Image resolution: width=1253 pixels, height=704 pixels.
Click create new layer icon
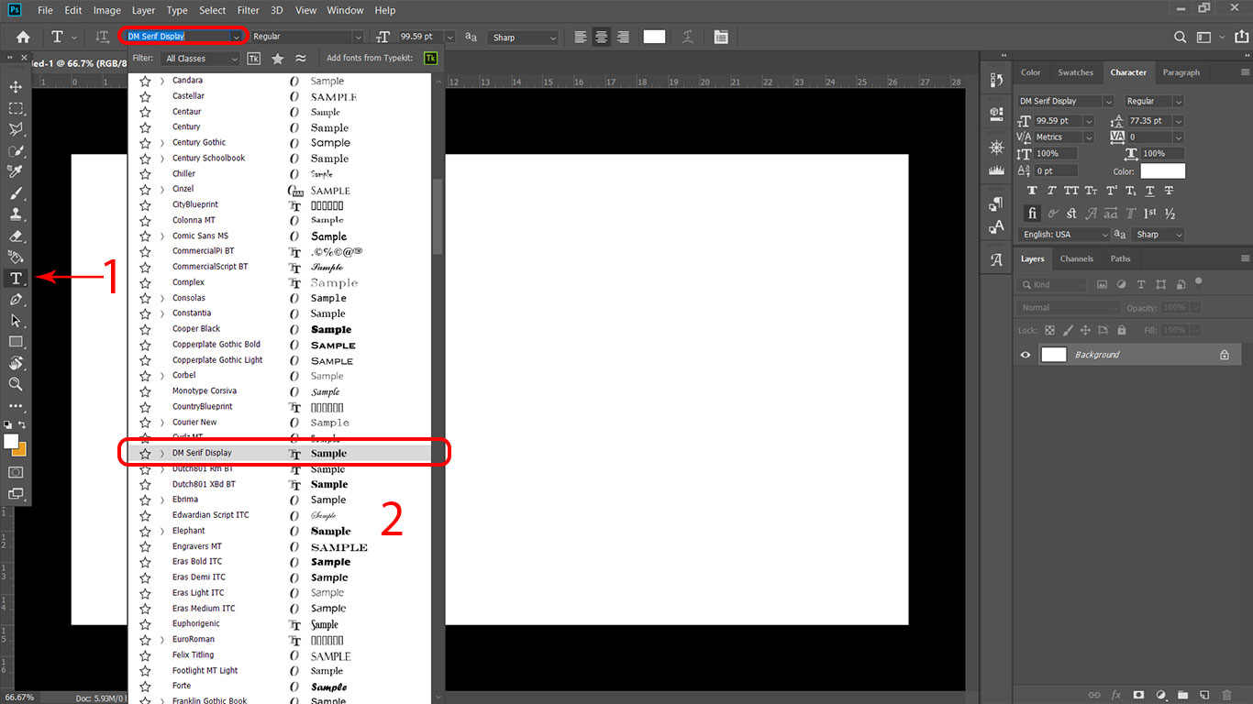1204,695
